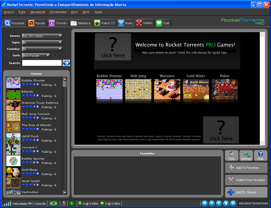The height and width of the screenshot is (208, 271).
Task: Expand the Genre dropdown
Action: point(42,36)
